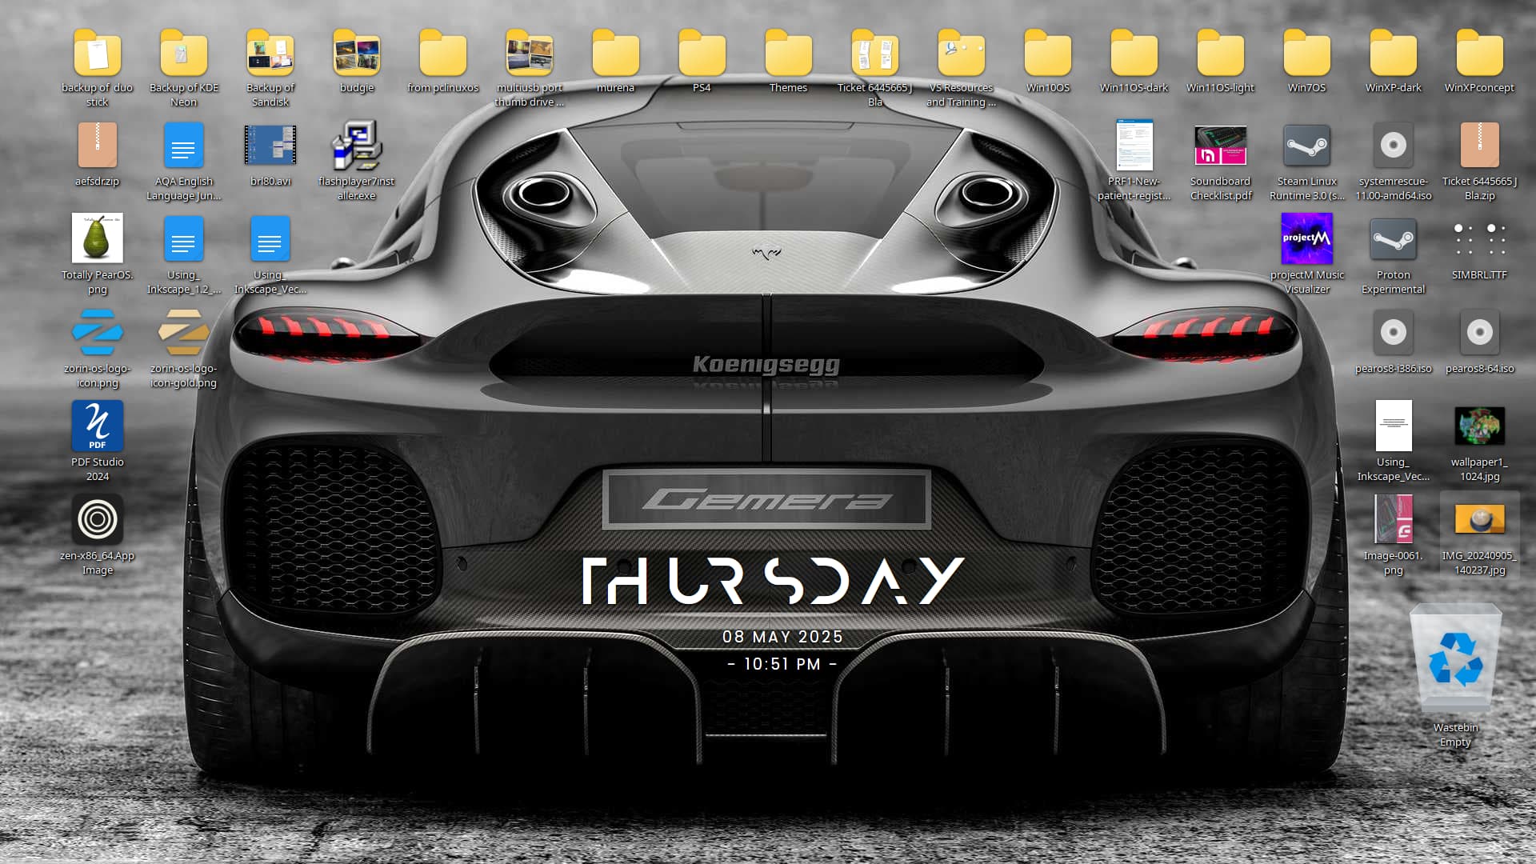Image resolution: width=1536 pixels, height=864 pixels.
Task: Open the 'Backup of Sandisk' folder
Action: pos(270,53)
